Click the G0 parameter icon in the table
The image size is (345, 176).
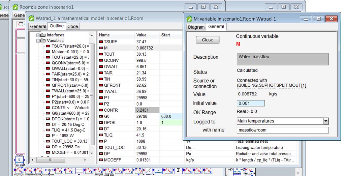click(x=101, y=116)
